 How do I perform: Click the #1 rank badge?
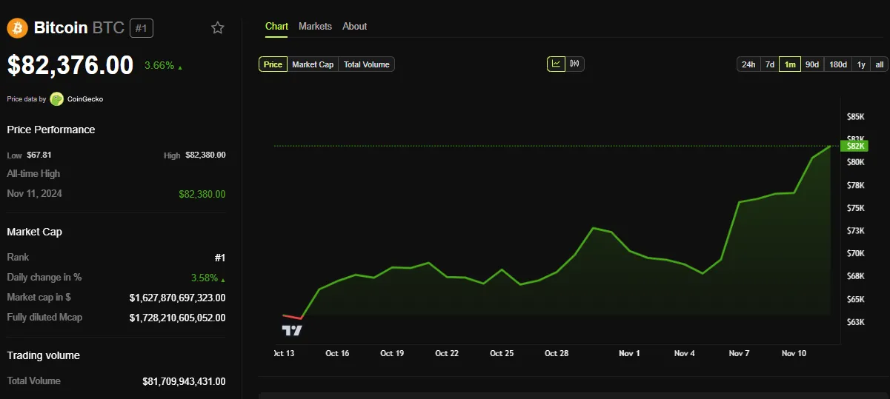tap(142, 28)
